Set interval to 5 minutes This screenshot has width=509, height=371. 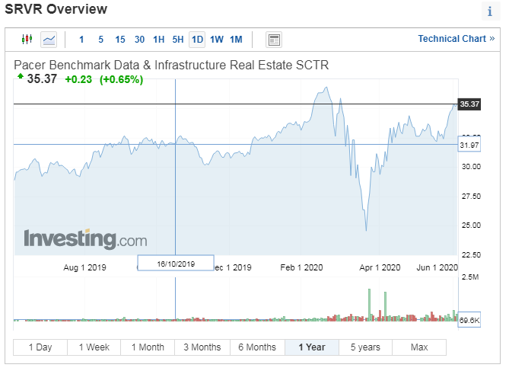click(101, 40)
